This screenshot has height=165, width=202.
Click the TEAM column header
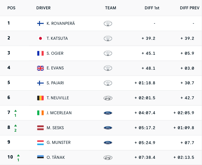point(111,8)
